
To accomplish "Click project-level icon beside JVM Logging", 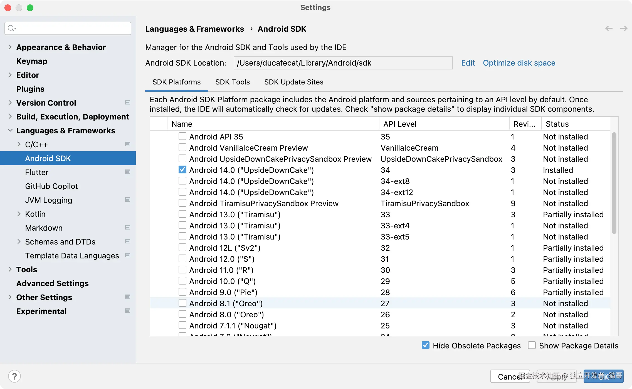I will [x=128, y=200].
